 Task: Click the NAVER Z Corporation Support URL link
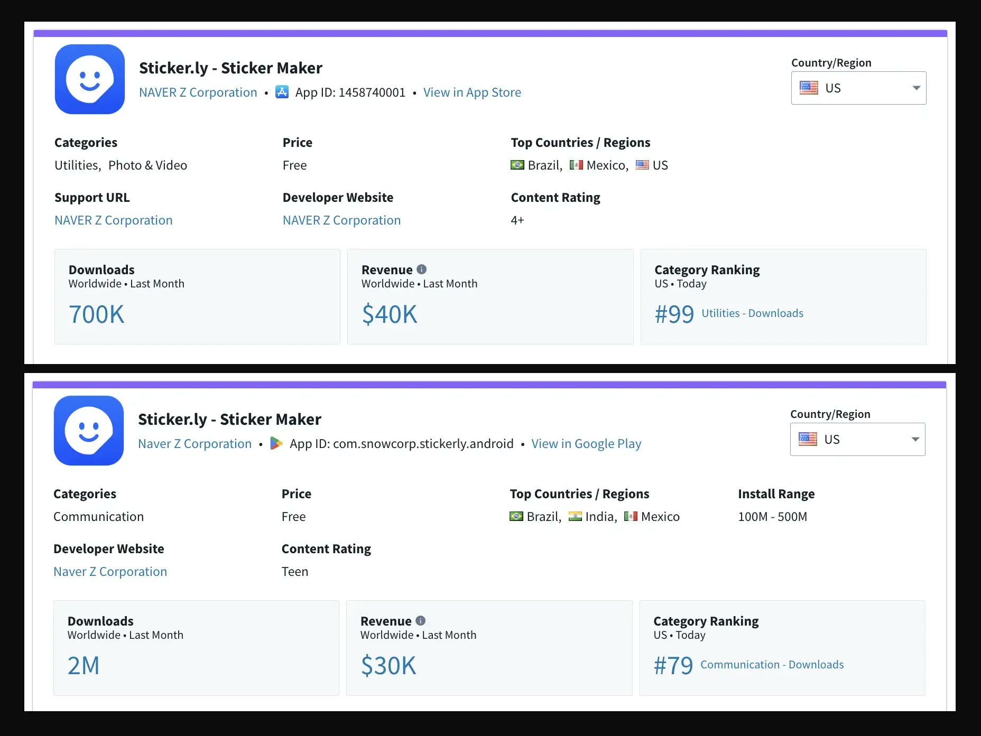click(x=114, y=220)
